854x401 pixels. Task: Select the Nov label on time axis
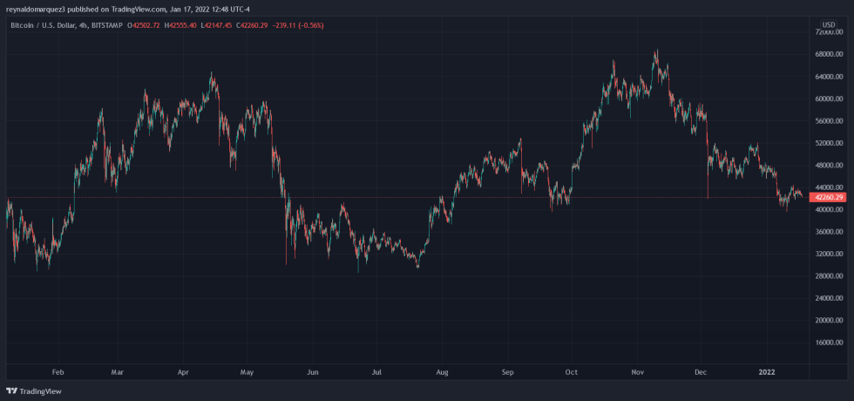point(636,371)
